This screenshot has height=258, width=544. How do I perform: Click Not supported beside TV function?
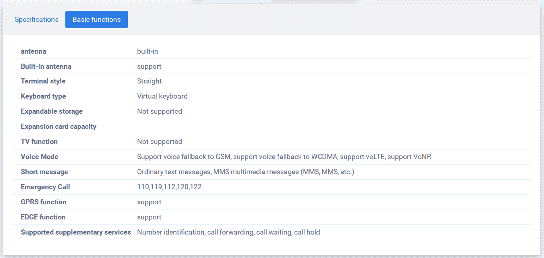click(159, 142)
